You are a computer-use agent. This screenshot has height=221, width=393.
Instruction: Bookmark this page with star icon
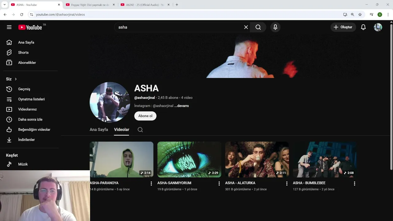(x=360, y=14)
